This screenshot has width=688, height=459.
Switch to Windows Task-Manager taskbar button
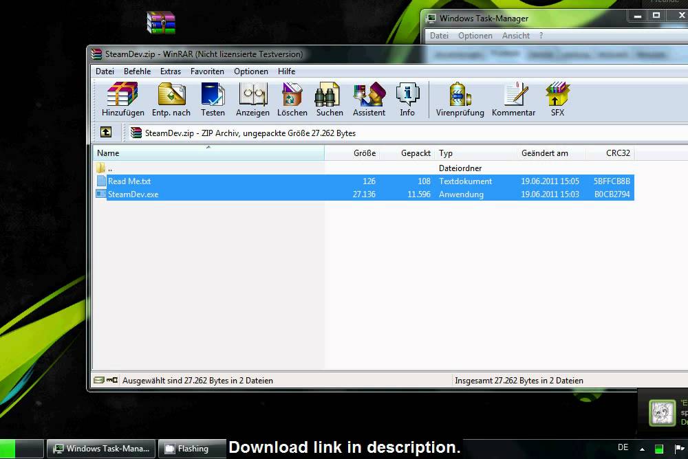101,449
